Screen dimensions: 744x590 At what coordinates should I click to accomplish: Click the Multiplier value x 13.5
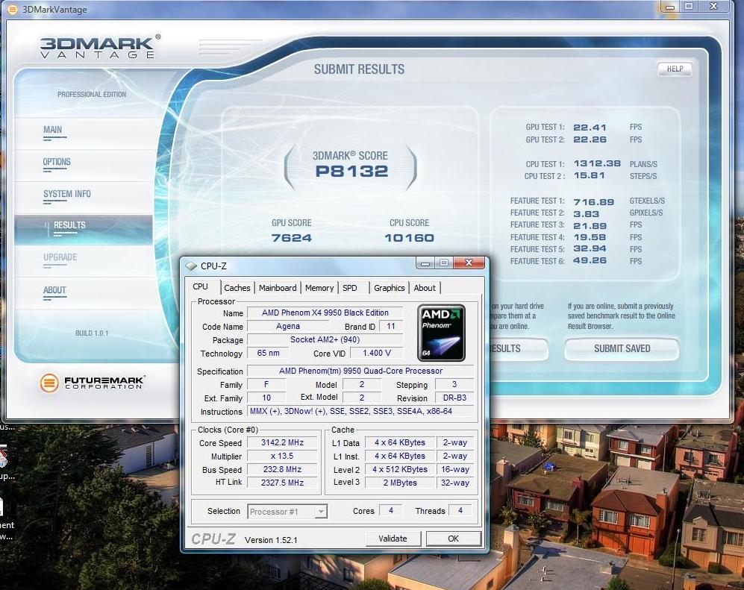pos(282,456)
